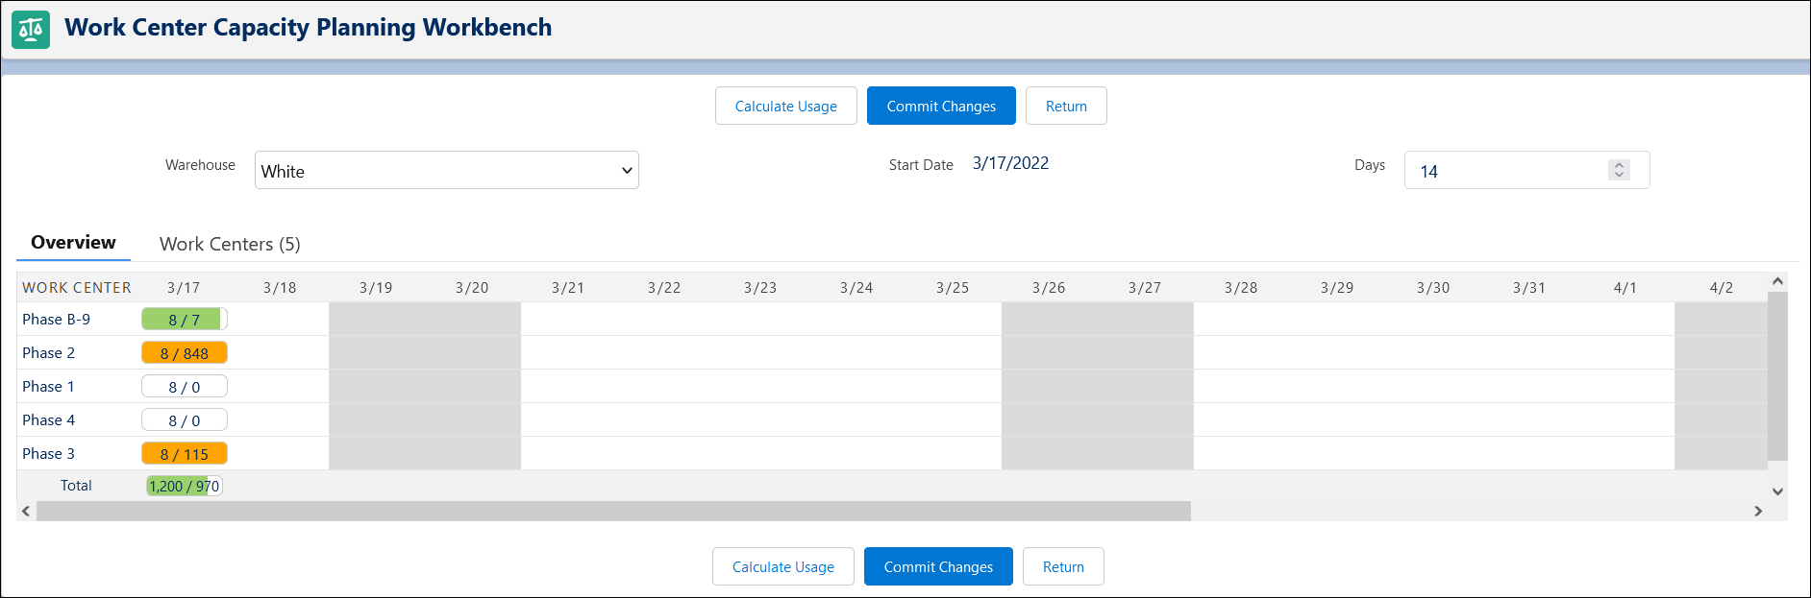Click the Total bar 1,200 / 970

(x=185, y=486)
